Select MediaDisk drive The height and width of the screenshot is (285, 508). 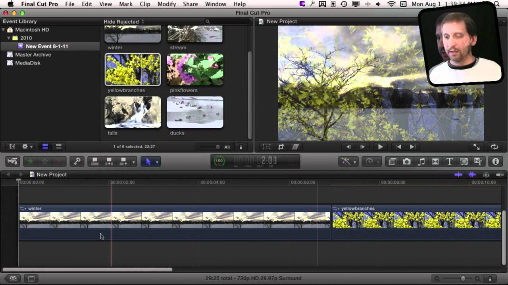(x=28, y=63)
